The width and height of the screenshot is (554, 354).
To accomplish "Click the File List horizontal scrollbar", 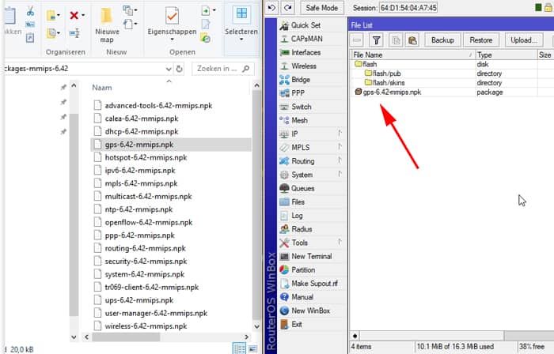I will tap(431, 336).
